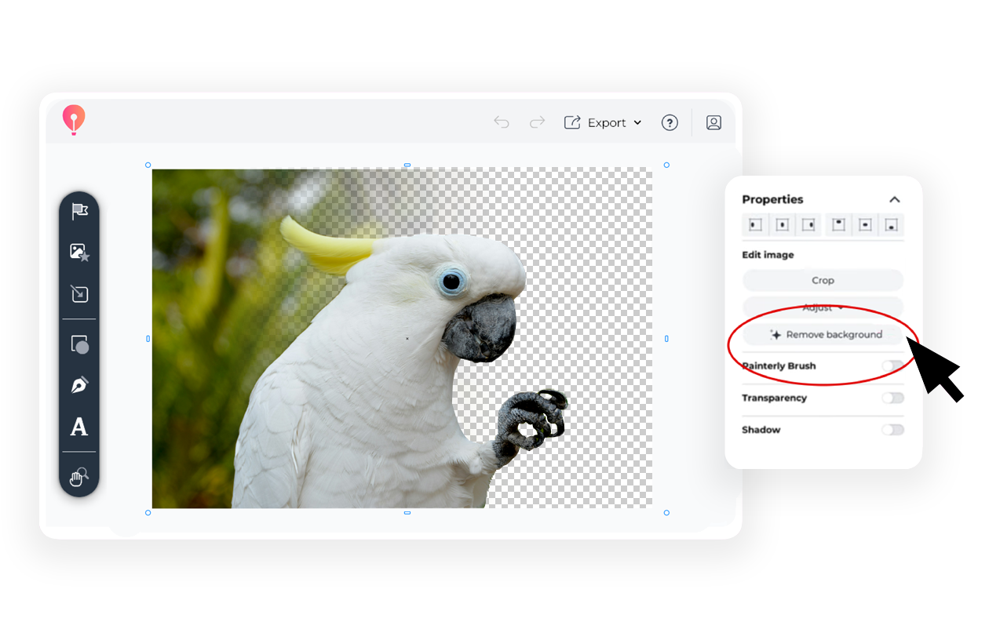989x640 pixels.
Task: Toggle the Painterly Brush switch
Action: click(x=892, y=365)
